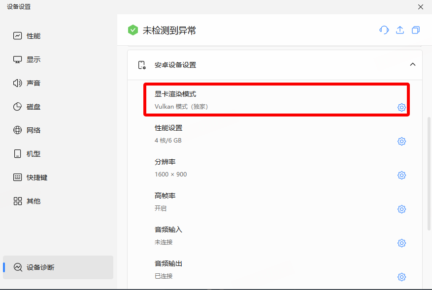Select 设备诊断 in the sidebar

40,267
